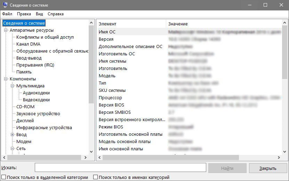Select the Аппаратные ресурсы label
This screenshot has width=289, height=181.
[32, 30]
